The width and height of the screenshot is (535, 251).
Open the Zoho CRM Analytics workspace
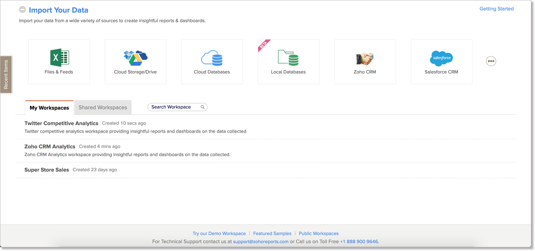coord(50,147)
